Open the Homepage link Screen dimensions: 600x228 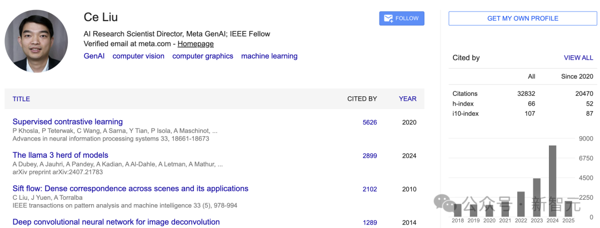coord(196,44)
